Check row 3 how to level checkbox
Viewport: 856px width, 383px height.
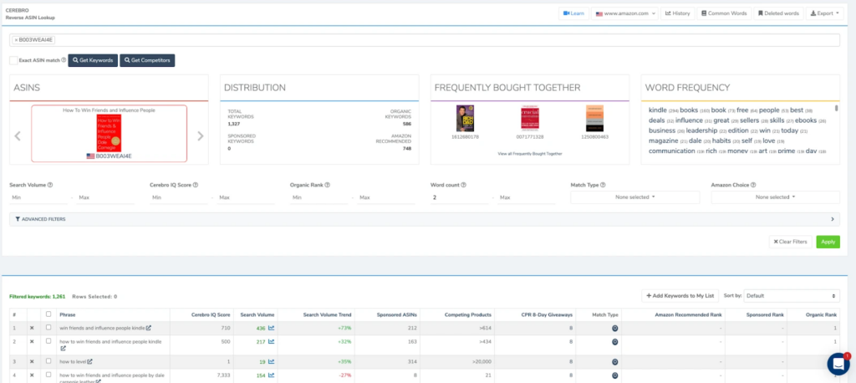(x=48, y=361)
